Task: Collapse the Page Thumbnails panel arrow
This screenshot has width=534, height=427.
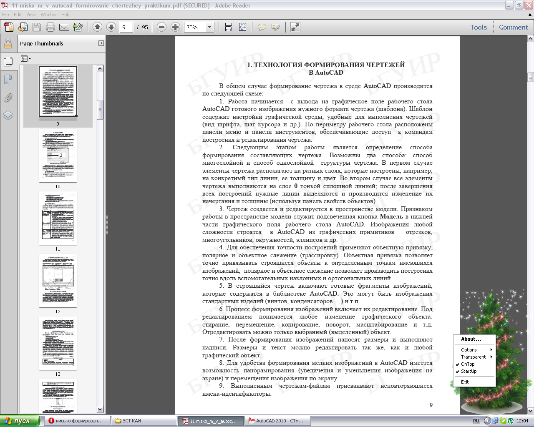Action: point(101,43)
